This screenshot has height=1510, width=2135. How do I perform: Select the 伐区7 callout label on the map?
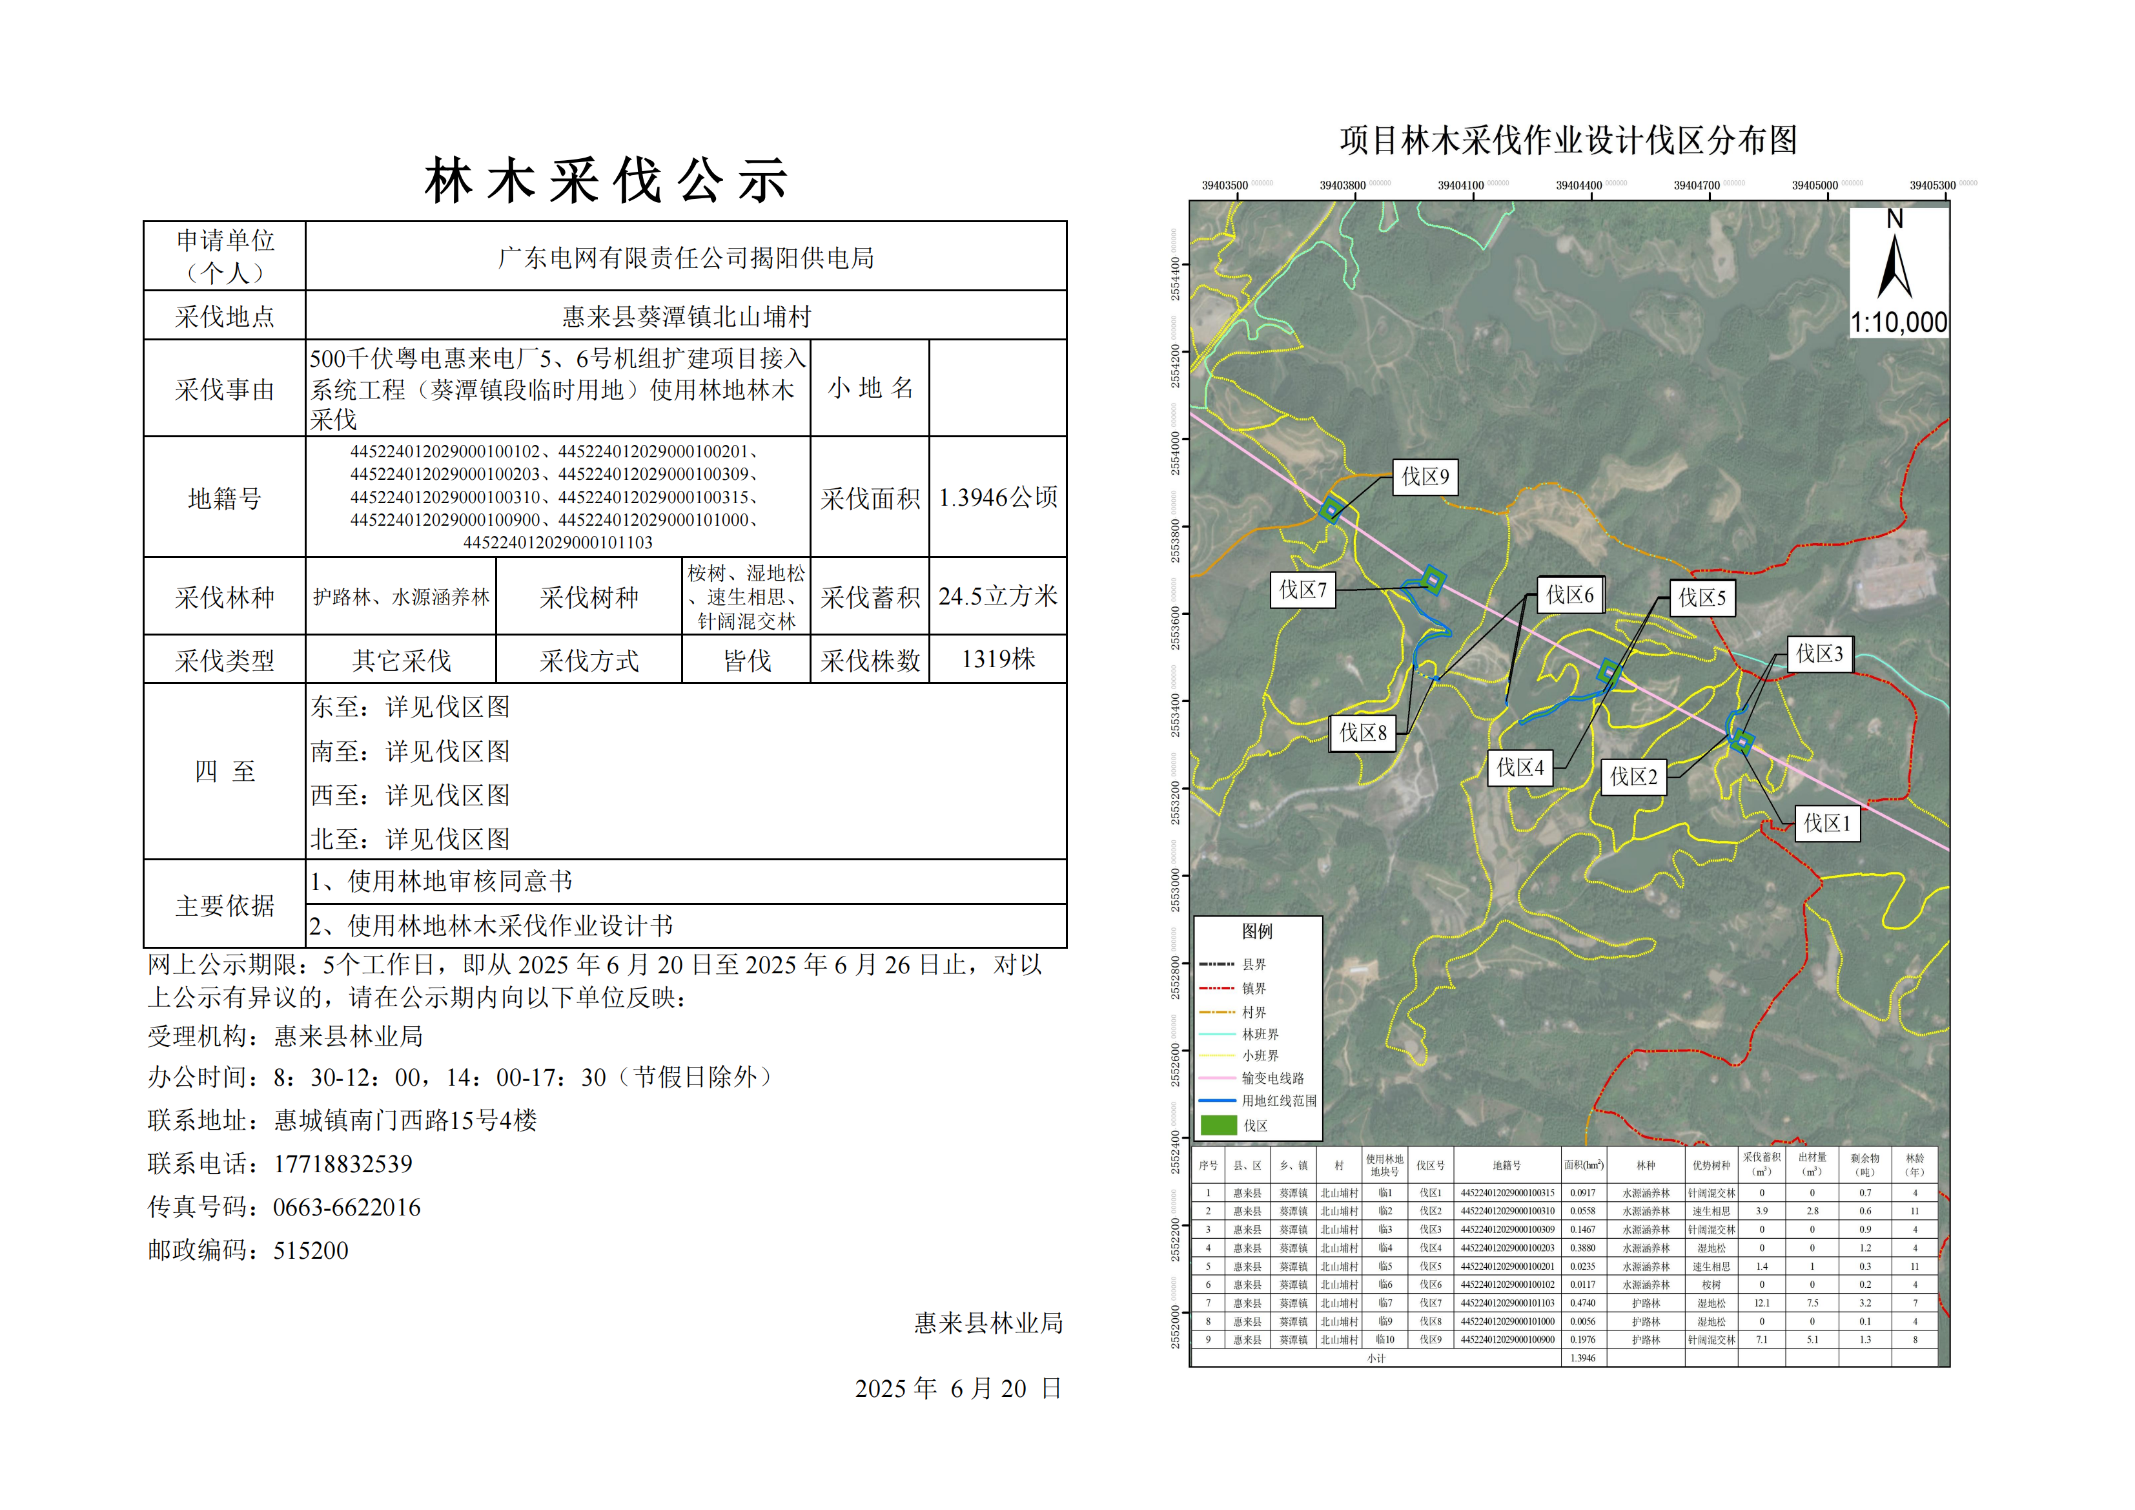(1303, 590)
